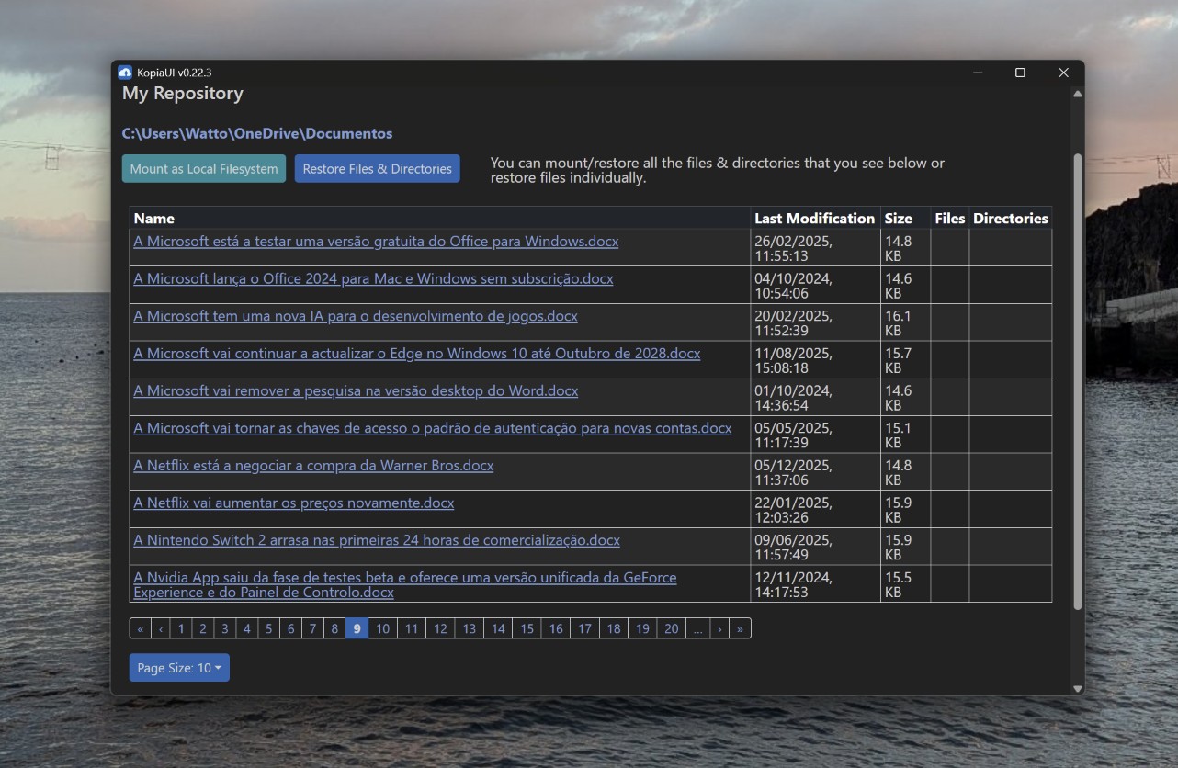This screenshot has height=768, width=1178.
Task: Open the C:\Users\Watto\OneDrive\Documentos path
Action: 257,134
